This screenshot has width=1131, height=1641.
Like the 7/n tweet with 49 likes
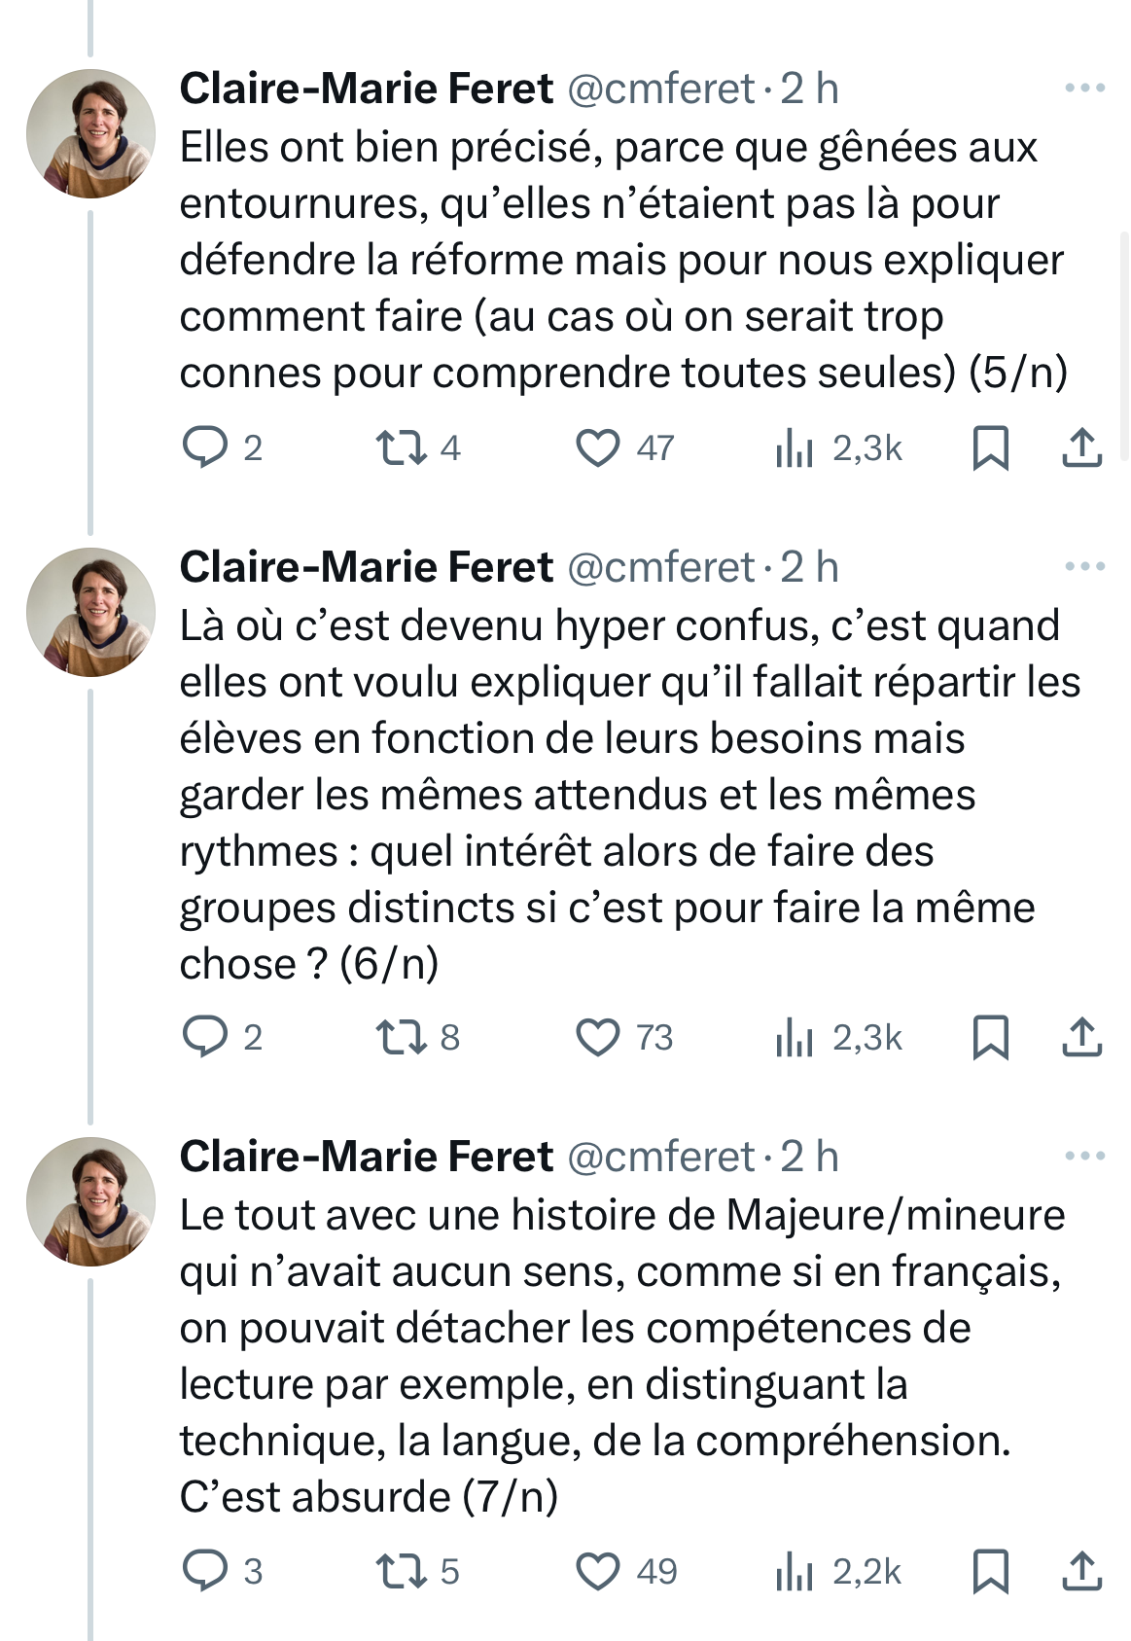[598, 1571]
